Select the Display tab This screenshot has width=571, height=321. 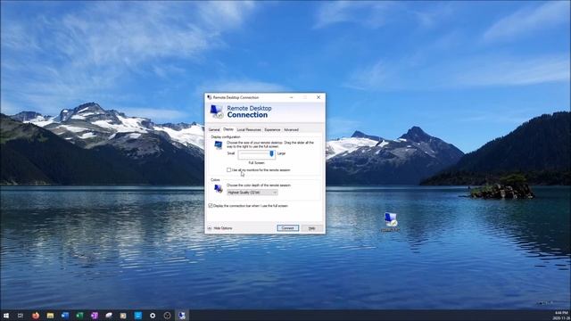click(x=228, y=129)
